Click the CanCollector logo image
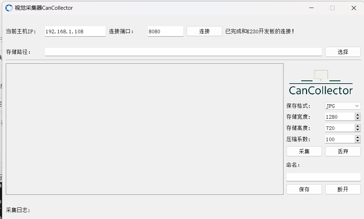This screenshot has height=219, width=364. [x=321, y=83]
